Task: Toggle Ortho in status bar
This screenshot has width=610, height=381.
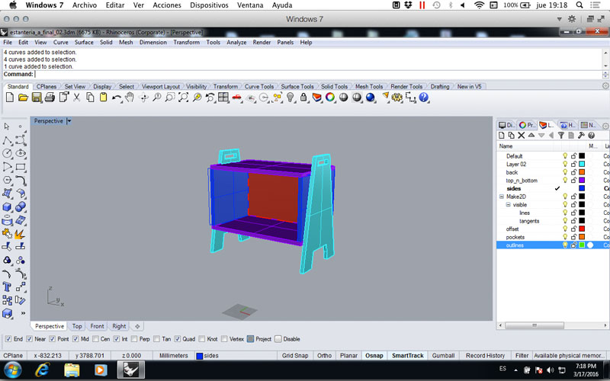Action: pos(325,356)
